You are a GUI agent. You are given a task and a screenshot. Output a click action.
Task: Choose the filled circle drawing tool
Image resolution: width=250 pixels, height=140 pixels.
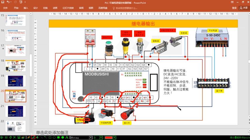click(x=63, y=137)
